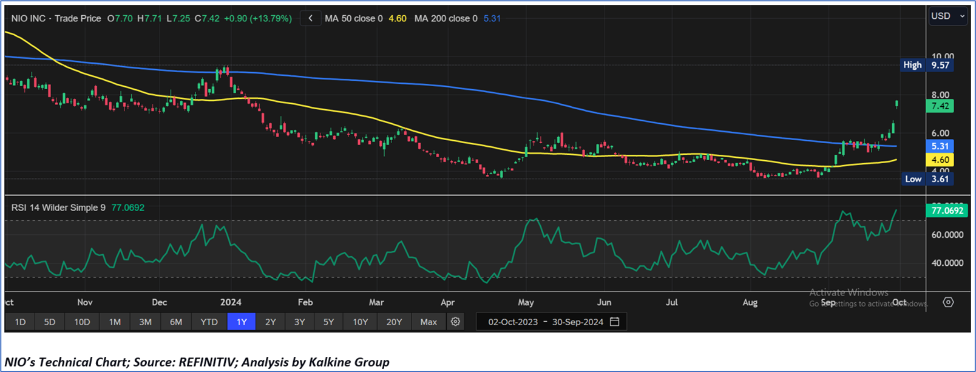Click the 40.0000 RSI axis label

tap(947, 263)
